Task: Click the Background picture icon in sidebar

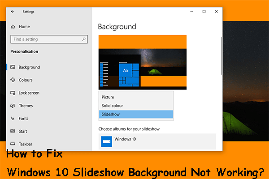Action: pos(12,67)
